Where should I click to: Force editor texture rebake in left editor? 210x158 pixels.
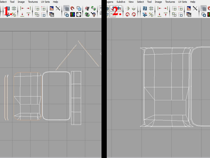coord(87,14)
